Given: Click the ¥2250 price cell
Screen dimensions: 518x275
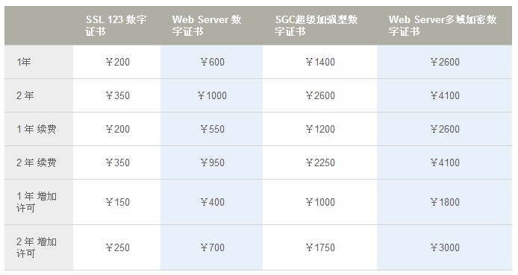Looking at the screenshot, I should pyautogui.click(x=320, y=162).
